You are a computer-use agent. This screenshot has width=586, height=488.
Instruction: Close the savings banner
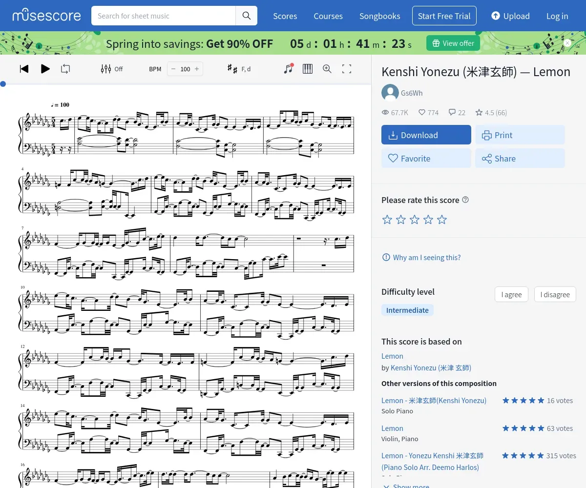click(567, 43)
